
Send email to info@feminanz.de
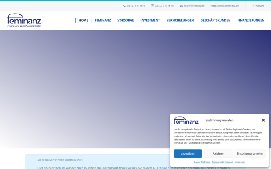coord(194,6)
